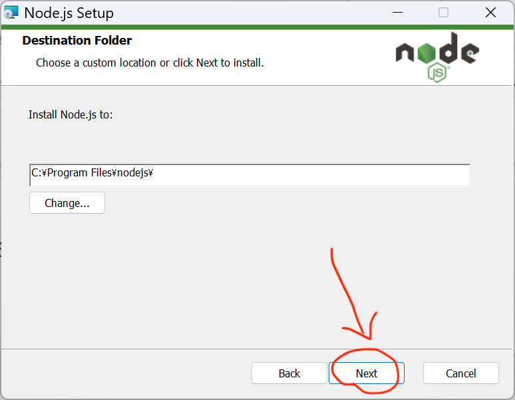
Task: Click the disabled maximize window button
Action: tap(443, 13)
